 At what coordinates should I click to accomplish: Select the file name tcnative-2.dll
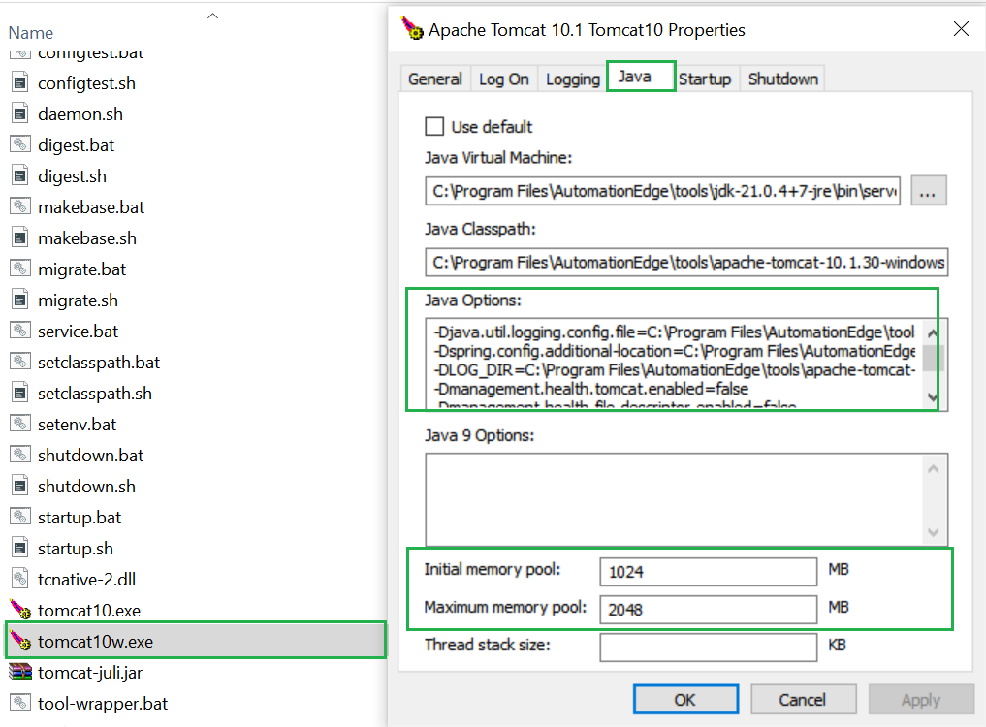pos(87,580)
